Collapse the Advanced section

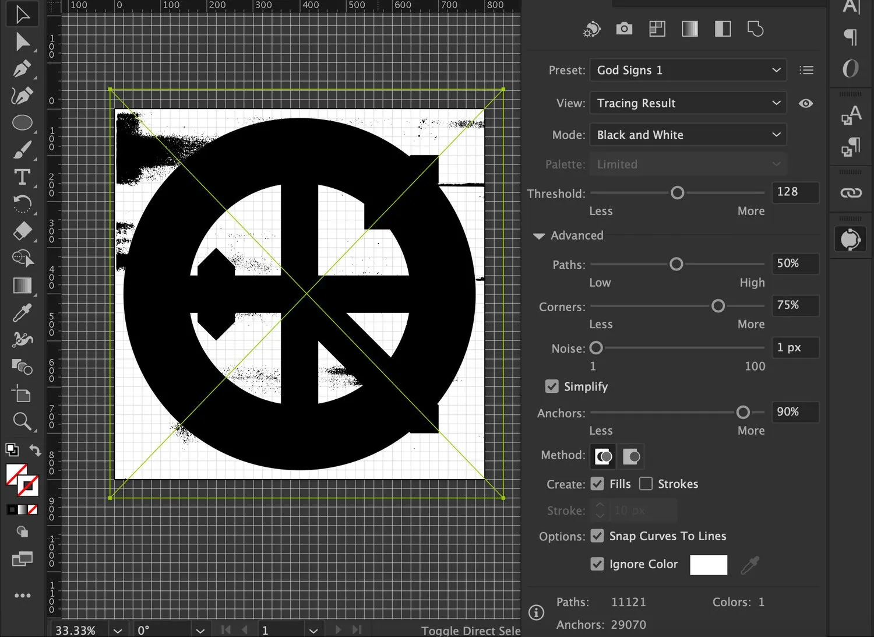[x=539, y=236]
